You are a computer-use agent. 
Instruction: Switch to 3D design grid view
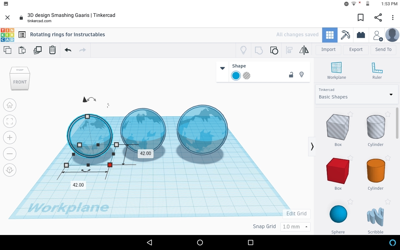pyautogui.click(x=330, y=35)
